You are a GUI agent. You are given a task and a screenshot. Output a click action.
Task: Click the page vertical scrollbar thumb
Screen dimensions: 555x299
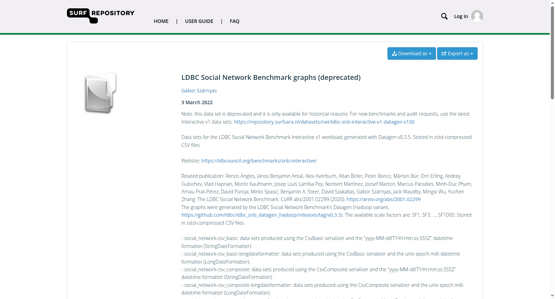click(x=552, y=52)
